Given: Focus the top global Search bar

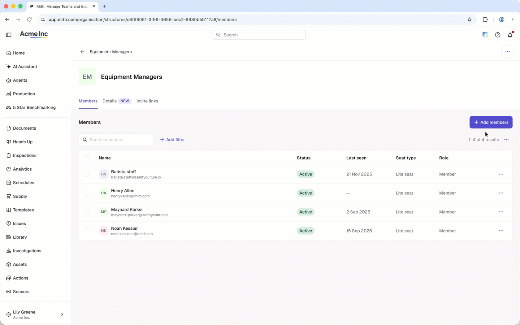Looking at the screenshot, I should coord(259,35).
